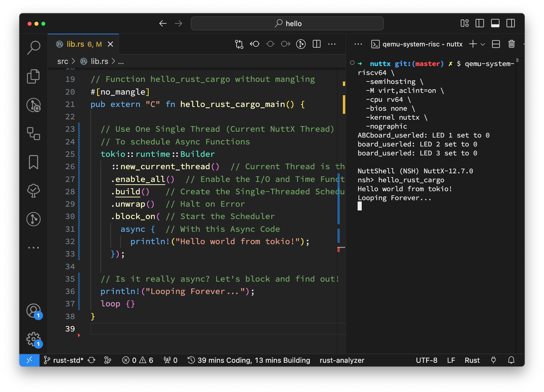Open the Explorer files icon
Viewport: 544px width, 392px height.
coord(33,76)
